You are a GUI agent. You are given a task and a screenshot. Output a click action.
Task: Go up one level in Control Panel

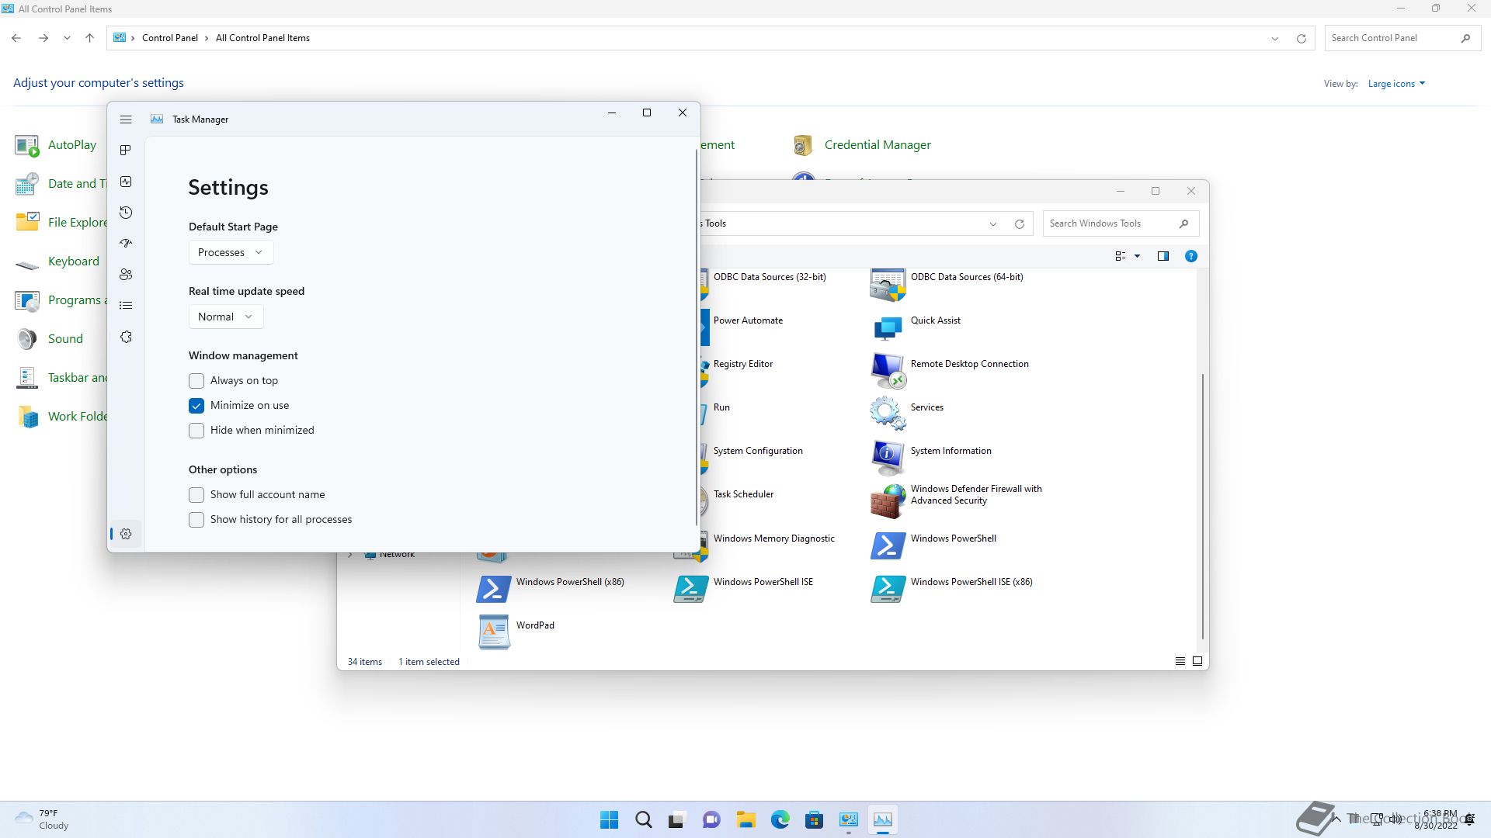coord(89,38)
